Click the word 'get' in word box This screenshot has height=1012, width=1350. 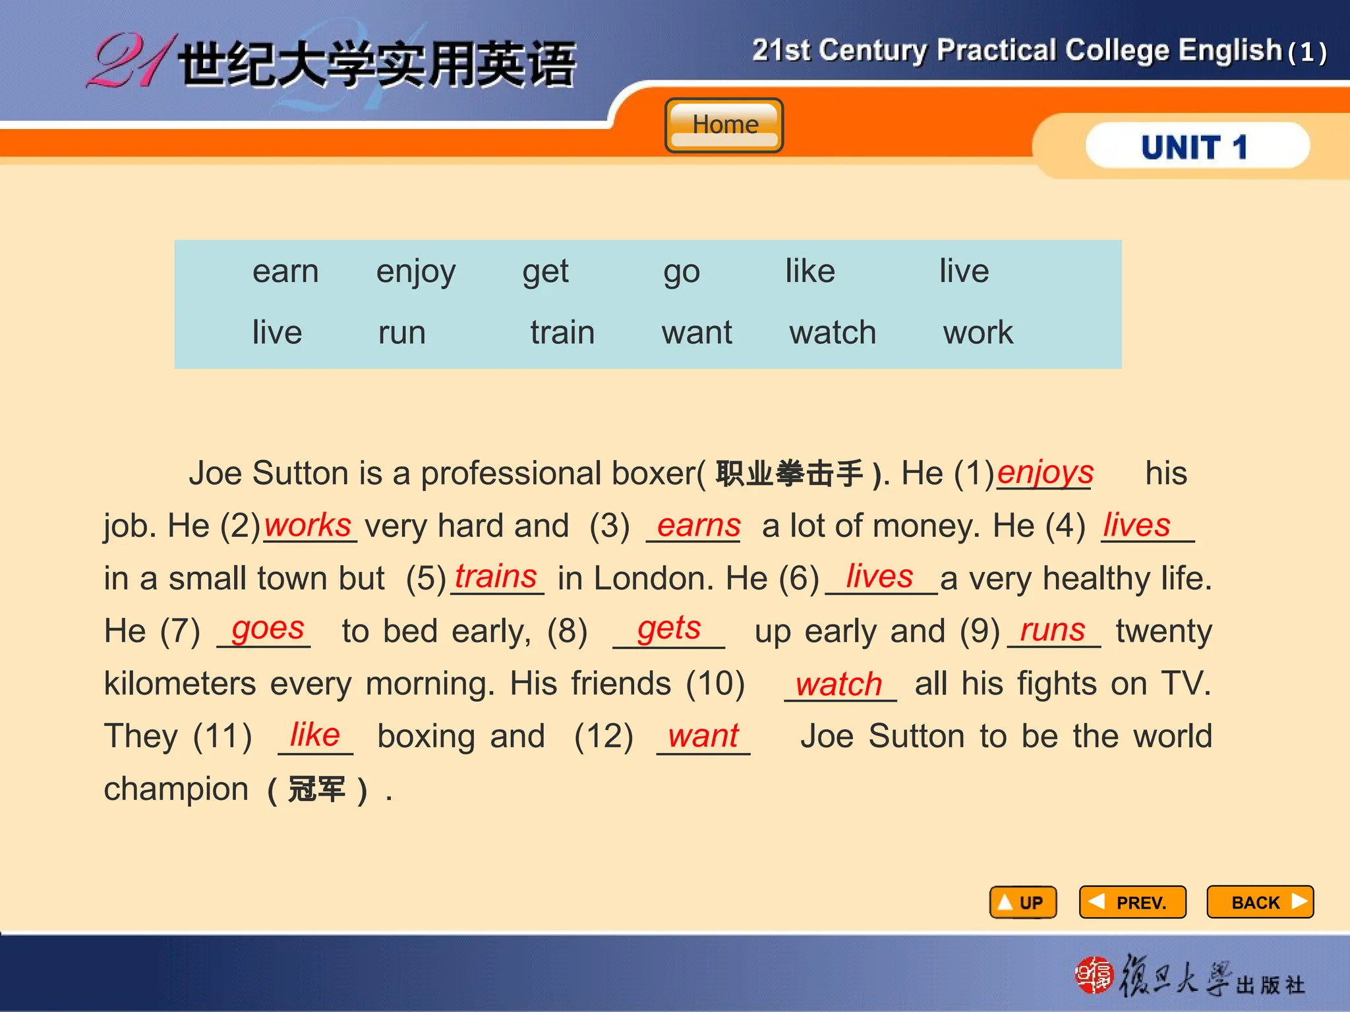pyautogui.click(x=545, y=273)
